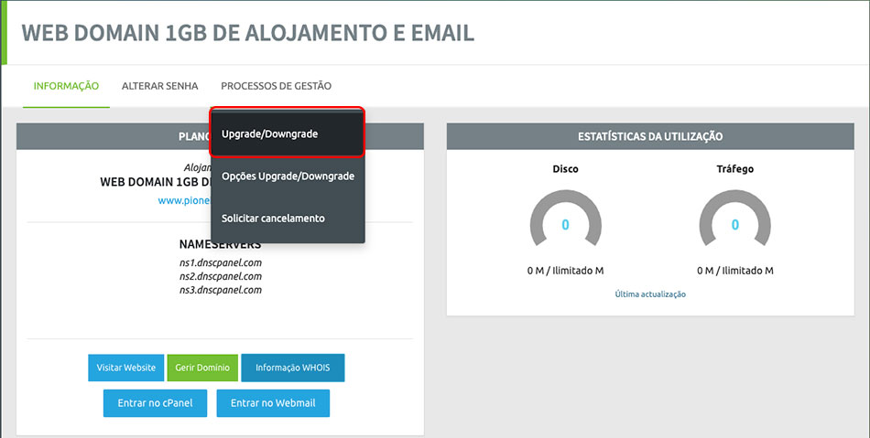Open Informação WHOIS
The width and height of the screenshot is (870, 438).
(x=294, y=368)
